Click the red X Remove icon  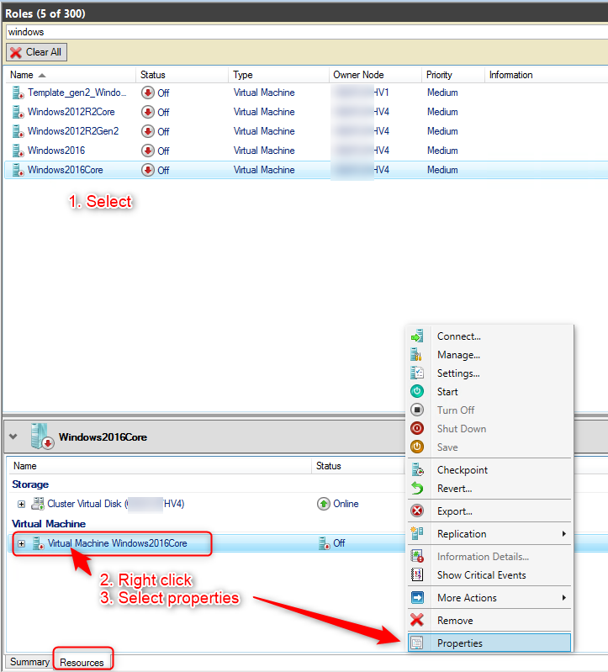point(417,620)
